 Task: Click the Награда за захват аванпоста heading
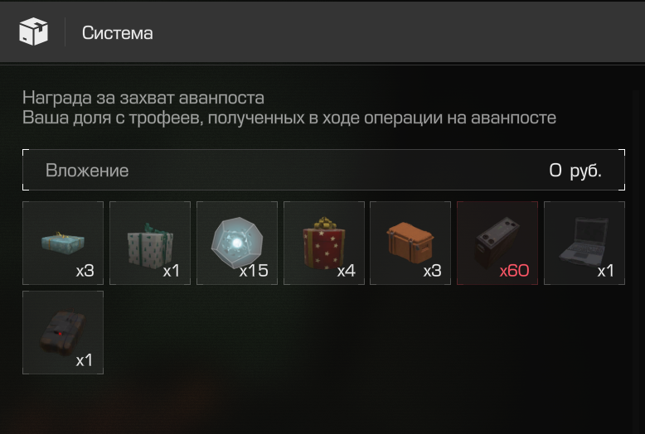pos(143,98)
